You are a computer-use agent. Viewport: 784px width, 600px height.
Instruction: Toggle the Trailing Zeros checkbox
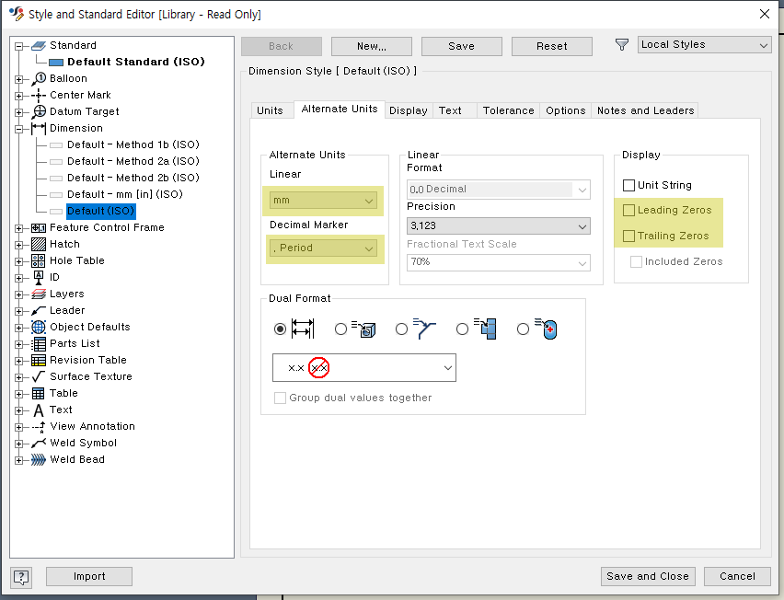click(629, 236)
